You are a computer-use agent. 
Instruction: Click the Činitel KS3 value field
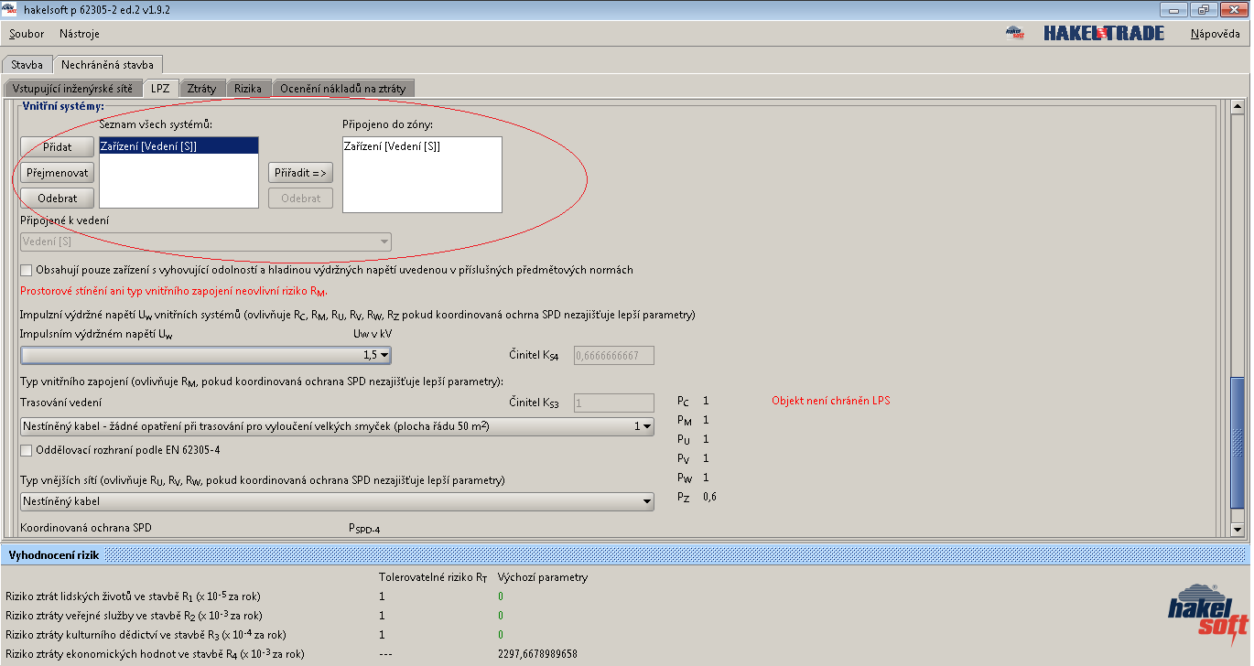[613, 403]
